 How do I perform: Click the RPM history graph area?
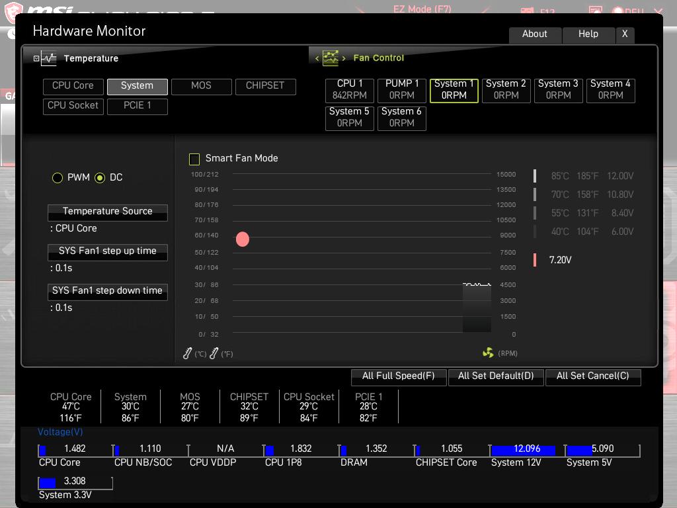477,308
